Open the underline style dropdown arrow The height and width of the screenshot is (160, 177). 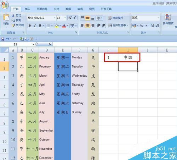pos(44,26)
